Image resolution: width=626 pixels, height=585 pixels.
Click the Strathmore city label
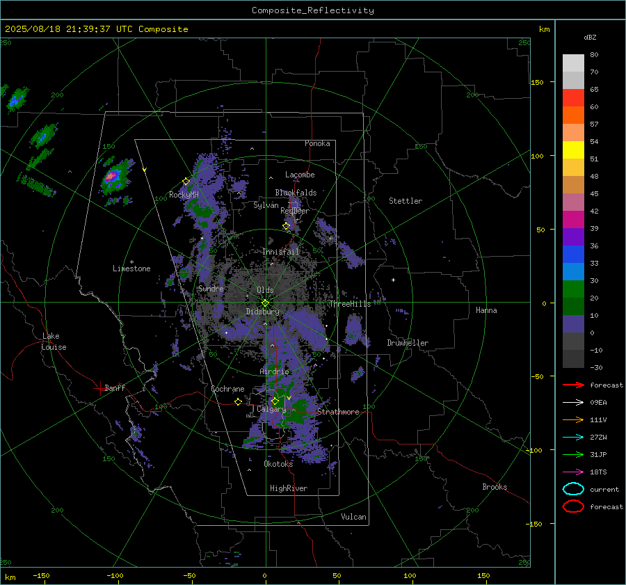(338, 412)
